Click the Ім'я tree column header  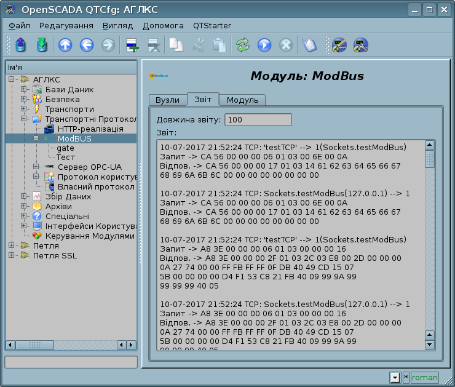71,67
